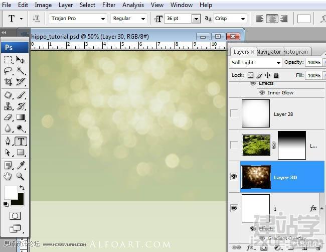Select the Spot Healing Brush tool
Screen dimensions: 326x252
[x=8, y=95]
